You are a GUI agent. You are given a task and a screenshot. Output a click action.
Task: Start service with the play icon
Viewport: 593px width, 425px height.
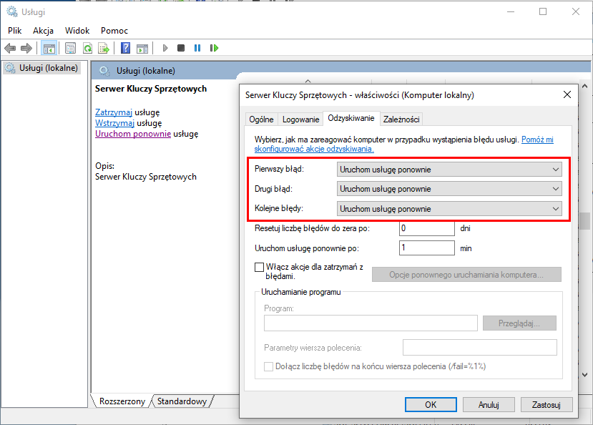coord(165,48)
